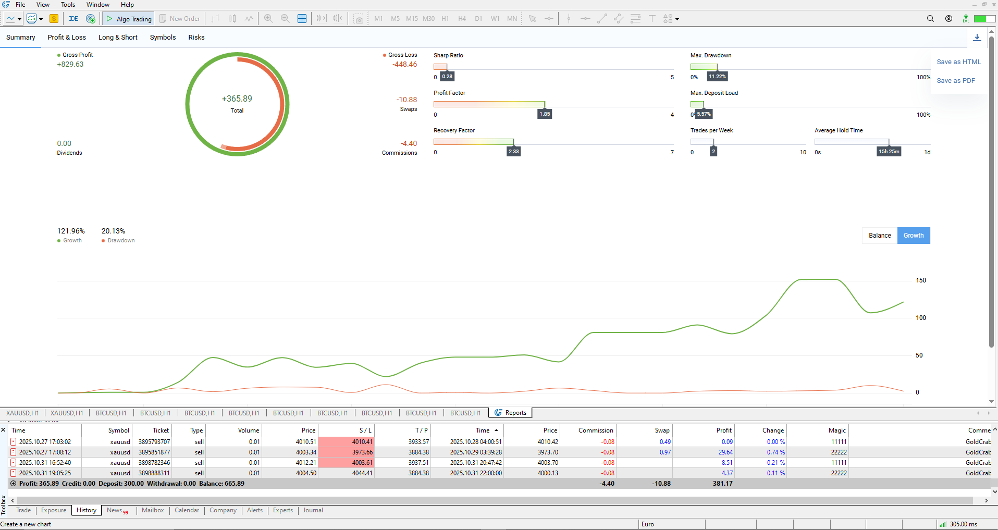Expand the Profit summary row plus icon
This screenshot has height=530, width=998.
(14, 484)
